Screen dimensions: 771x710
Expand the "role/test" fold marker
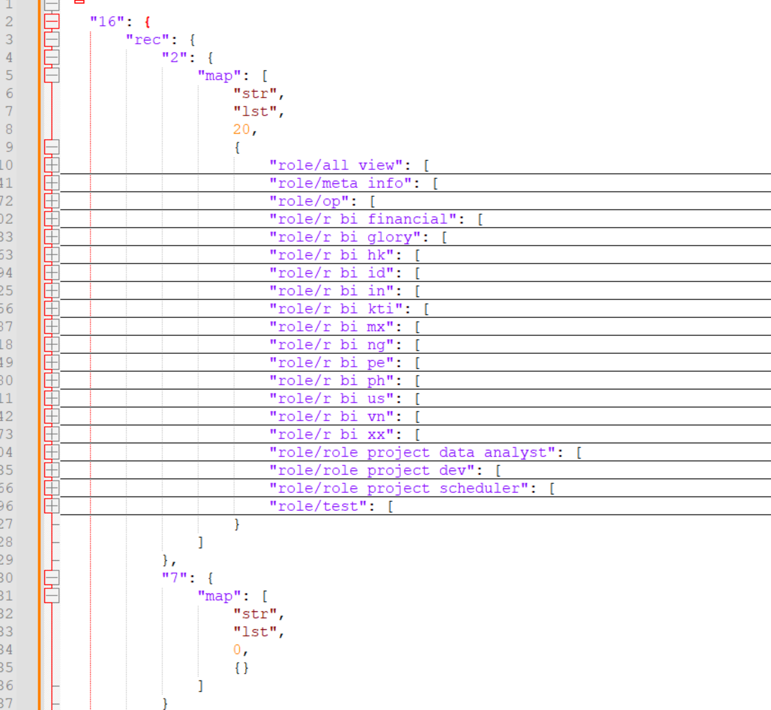coord(52,506)
